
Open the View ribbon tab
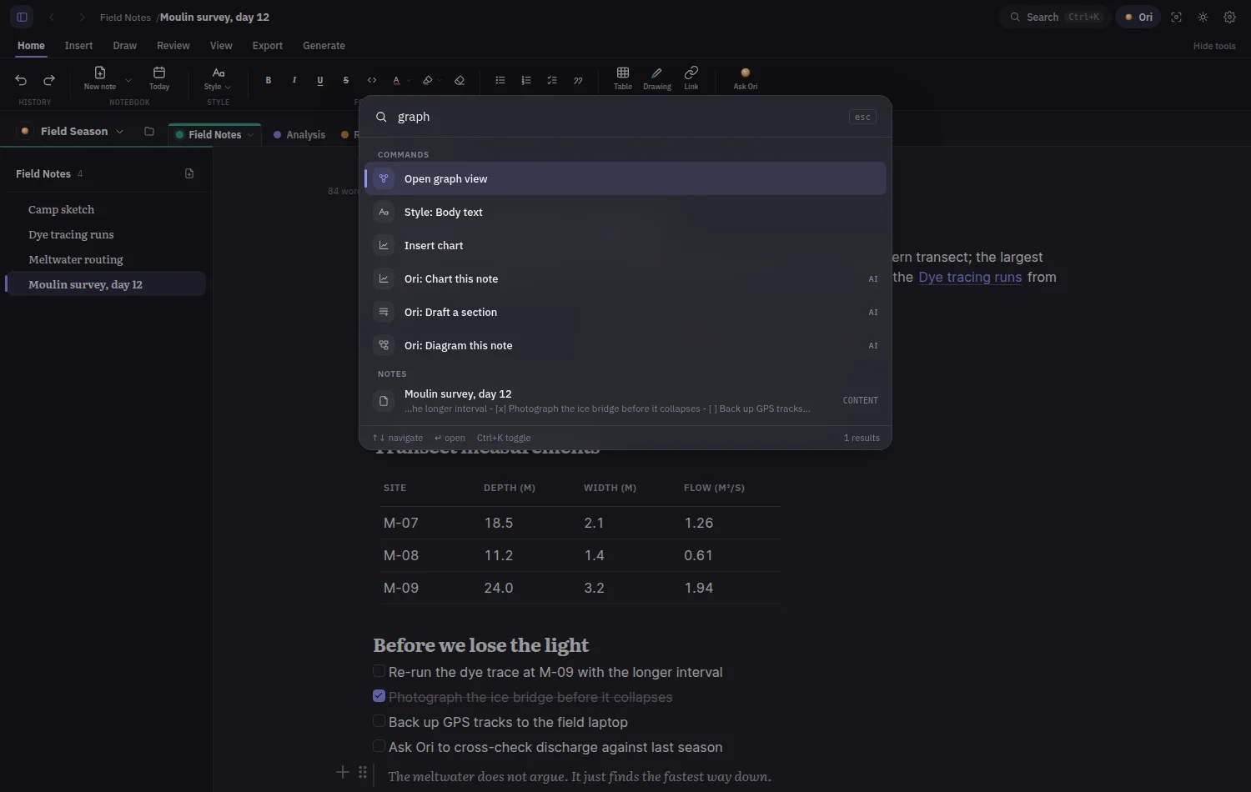click(221, 46)
